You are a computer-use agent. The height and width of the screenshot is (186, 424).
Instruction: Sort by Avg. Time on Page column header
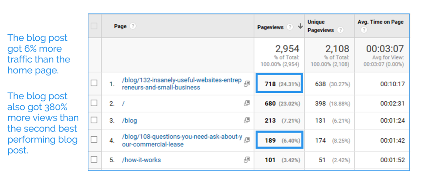[x=381, y=22]
